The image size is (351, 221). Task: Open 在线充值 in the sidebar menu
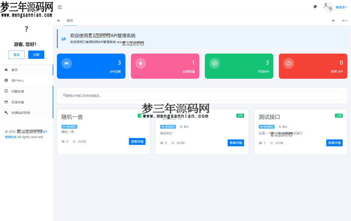26,102
